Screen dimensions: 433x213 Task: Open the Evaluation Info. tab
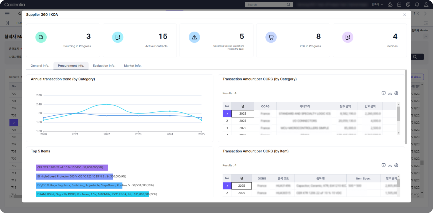coord(104,66)
